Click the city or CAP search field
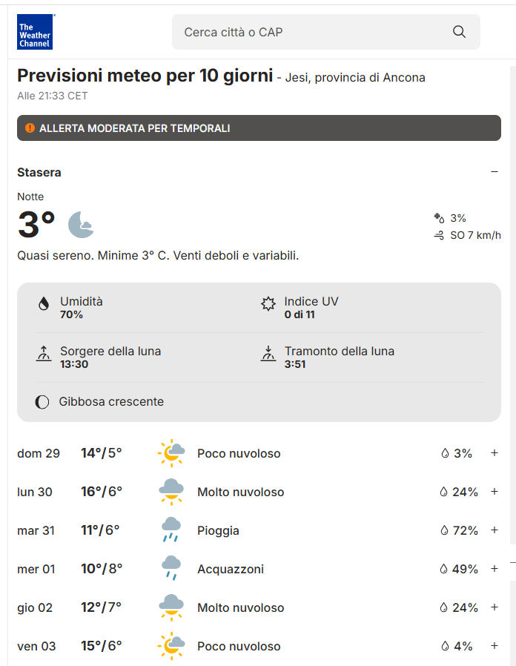 pyautogui.click(x=311, y=32)
